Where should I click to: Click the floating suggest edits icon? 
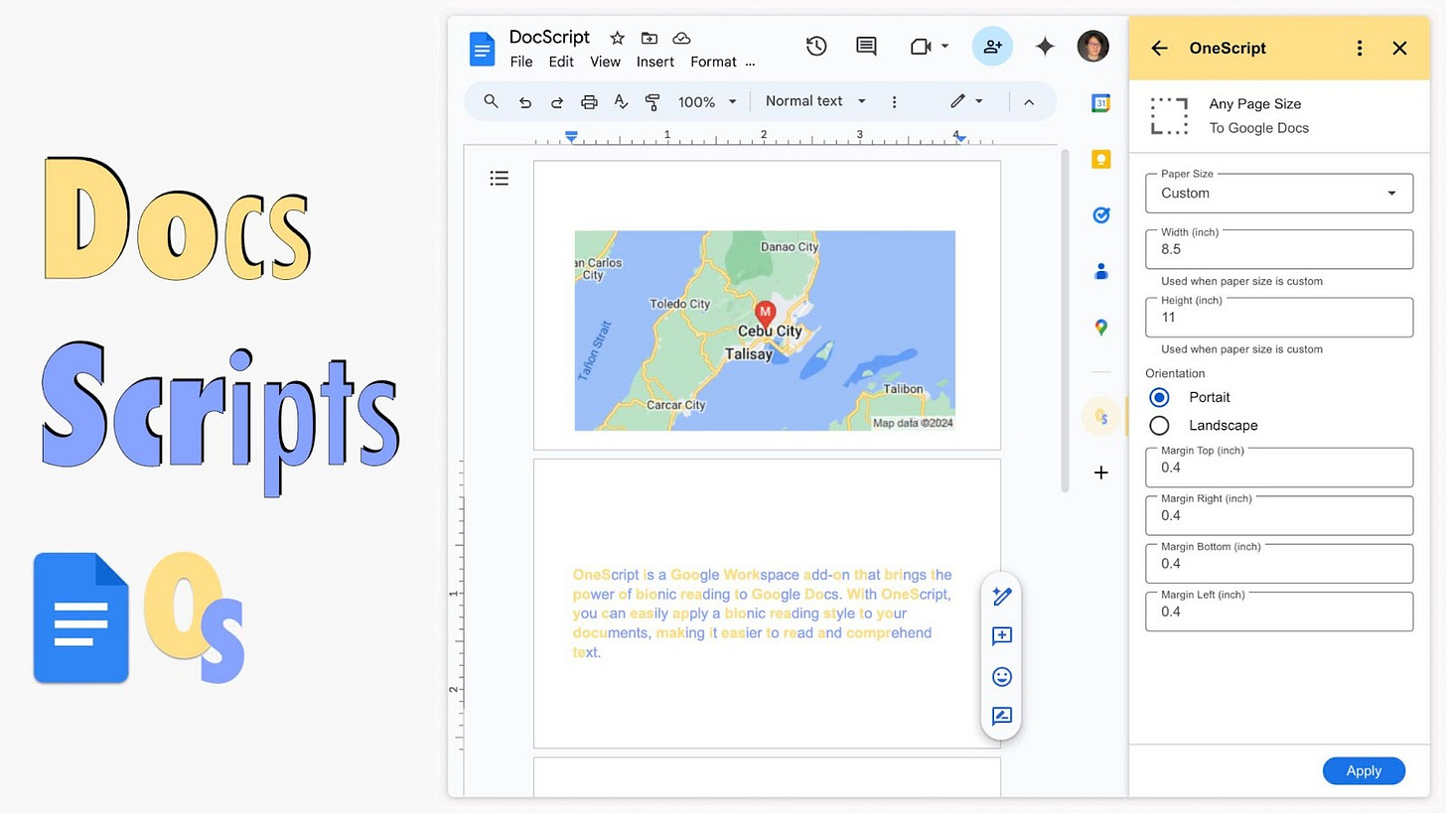coord(1001,717)
